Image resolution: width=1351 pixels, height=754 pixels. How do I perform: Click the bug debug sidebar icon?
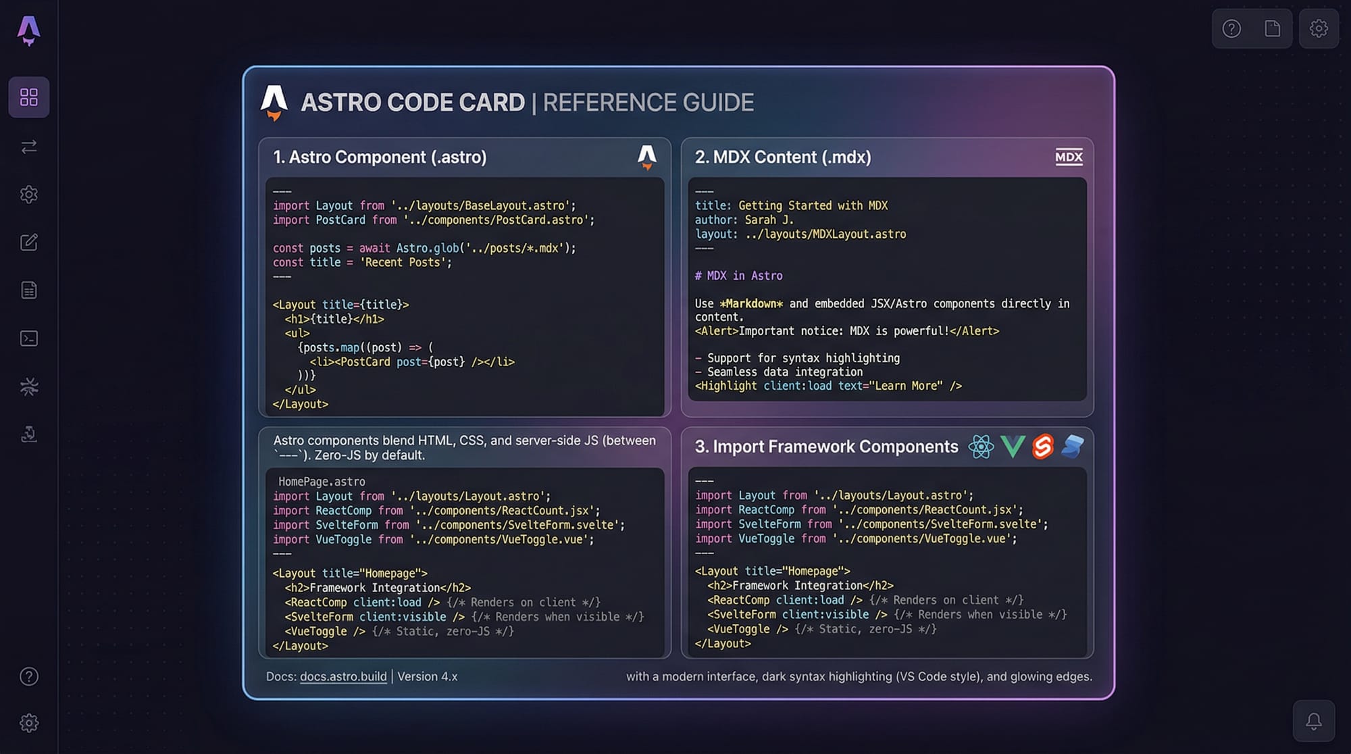[29, 386]
